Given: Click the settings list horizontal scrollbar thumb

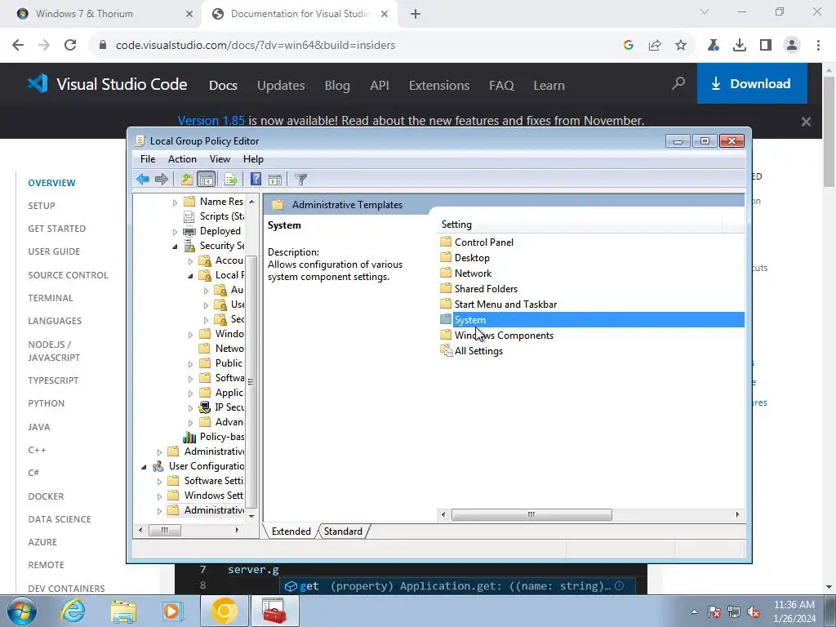Looking at the screenshot, I should coord(531,514).
